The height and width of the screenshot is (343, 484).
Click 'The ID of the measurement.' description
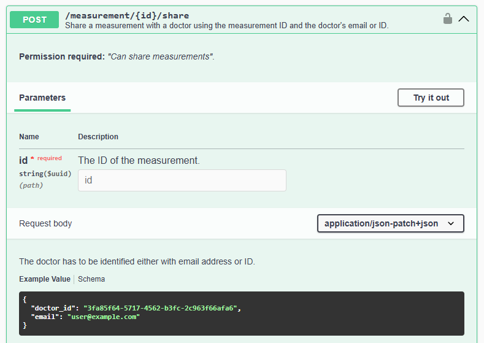pyautogui.click(x=139, y=160)
